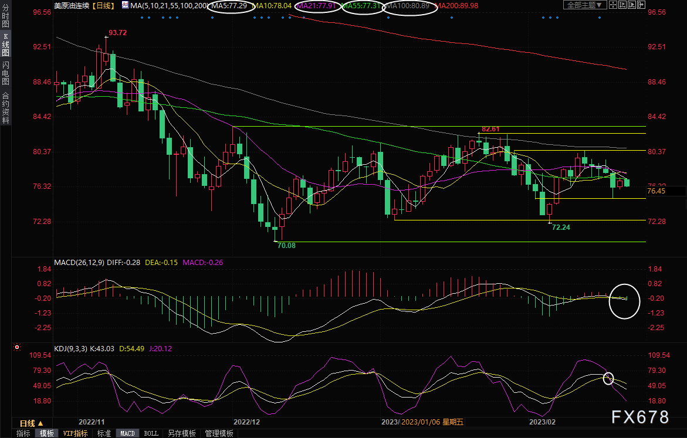Click the jump-to-start chart icon
The width and height of the screenshot is (687, 438).
coord(622,5)
